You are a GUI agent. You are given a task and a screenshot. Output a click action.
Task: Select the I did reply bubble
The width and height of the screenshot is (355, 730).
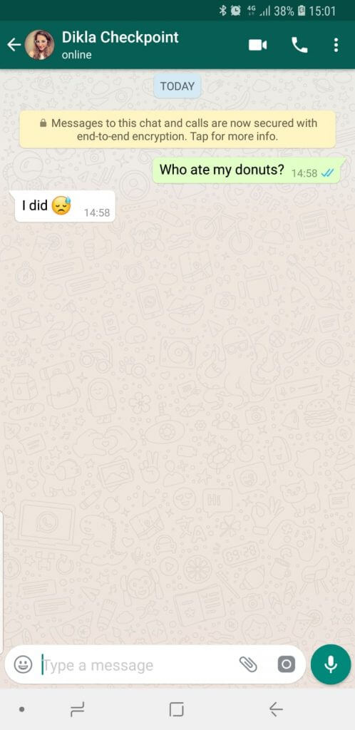coord(65,206)
